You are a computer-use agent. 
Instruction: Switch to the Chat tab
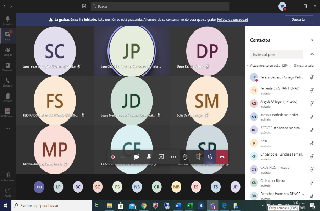tap(7, 36)
